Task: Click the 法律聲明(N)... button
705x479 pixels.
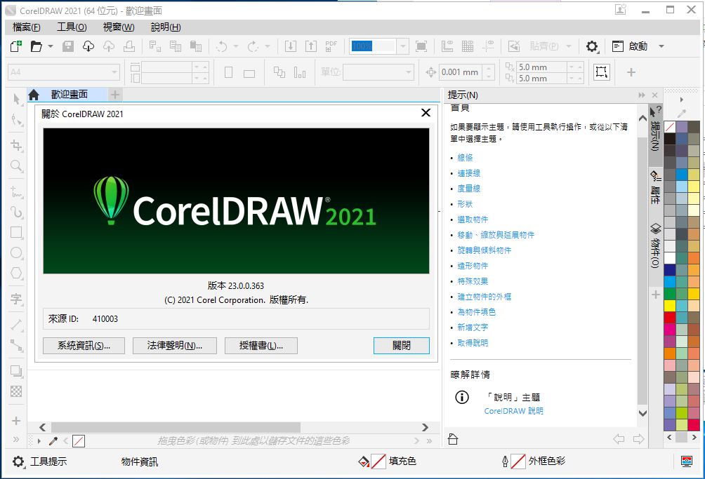Action: (x=174, y=346)
